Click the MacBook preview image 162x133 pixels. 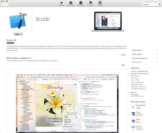(x=108, y=21)
